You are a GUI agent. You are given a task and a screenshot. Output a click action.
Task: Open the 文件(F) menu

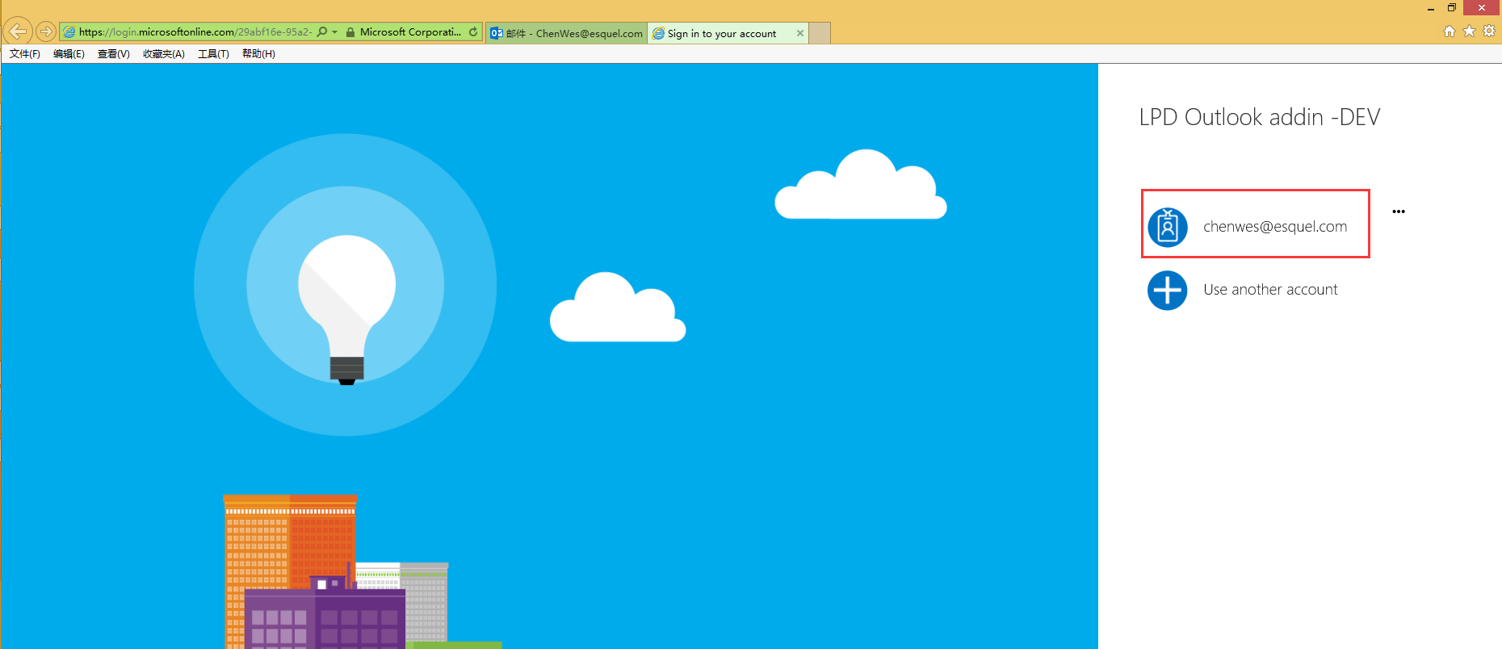click(25, 54)
